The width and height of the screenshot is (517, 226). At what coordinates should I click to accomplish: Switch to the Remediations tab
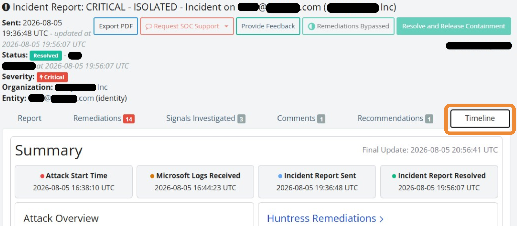point(104,118)
